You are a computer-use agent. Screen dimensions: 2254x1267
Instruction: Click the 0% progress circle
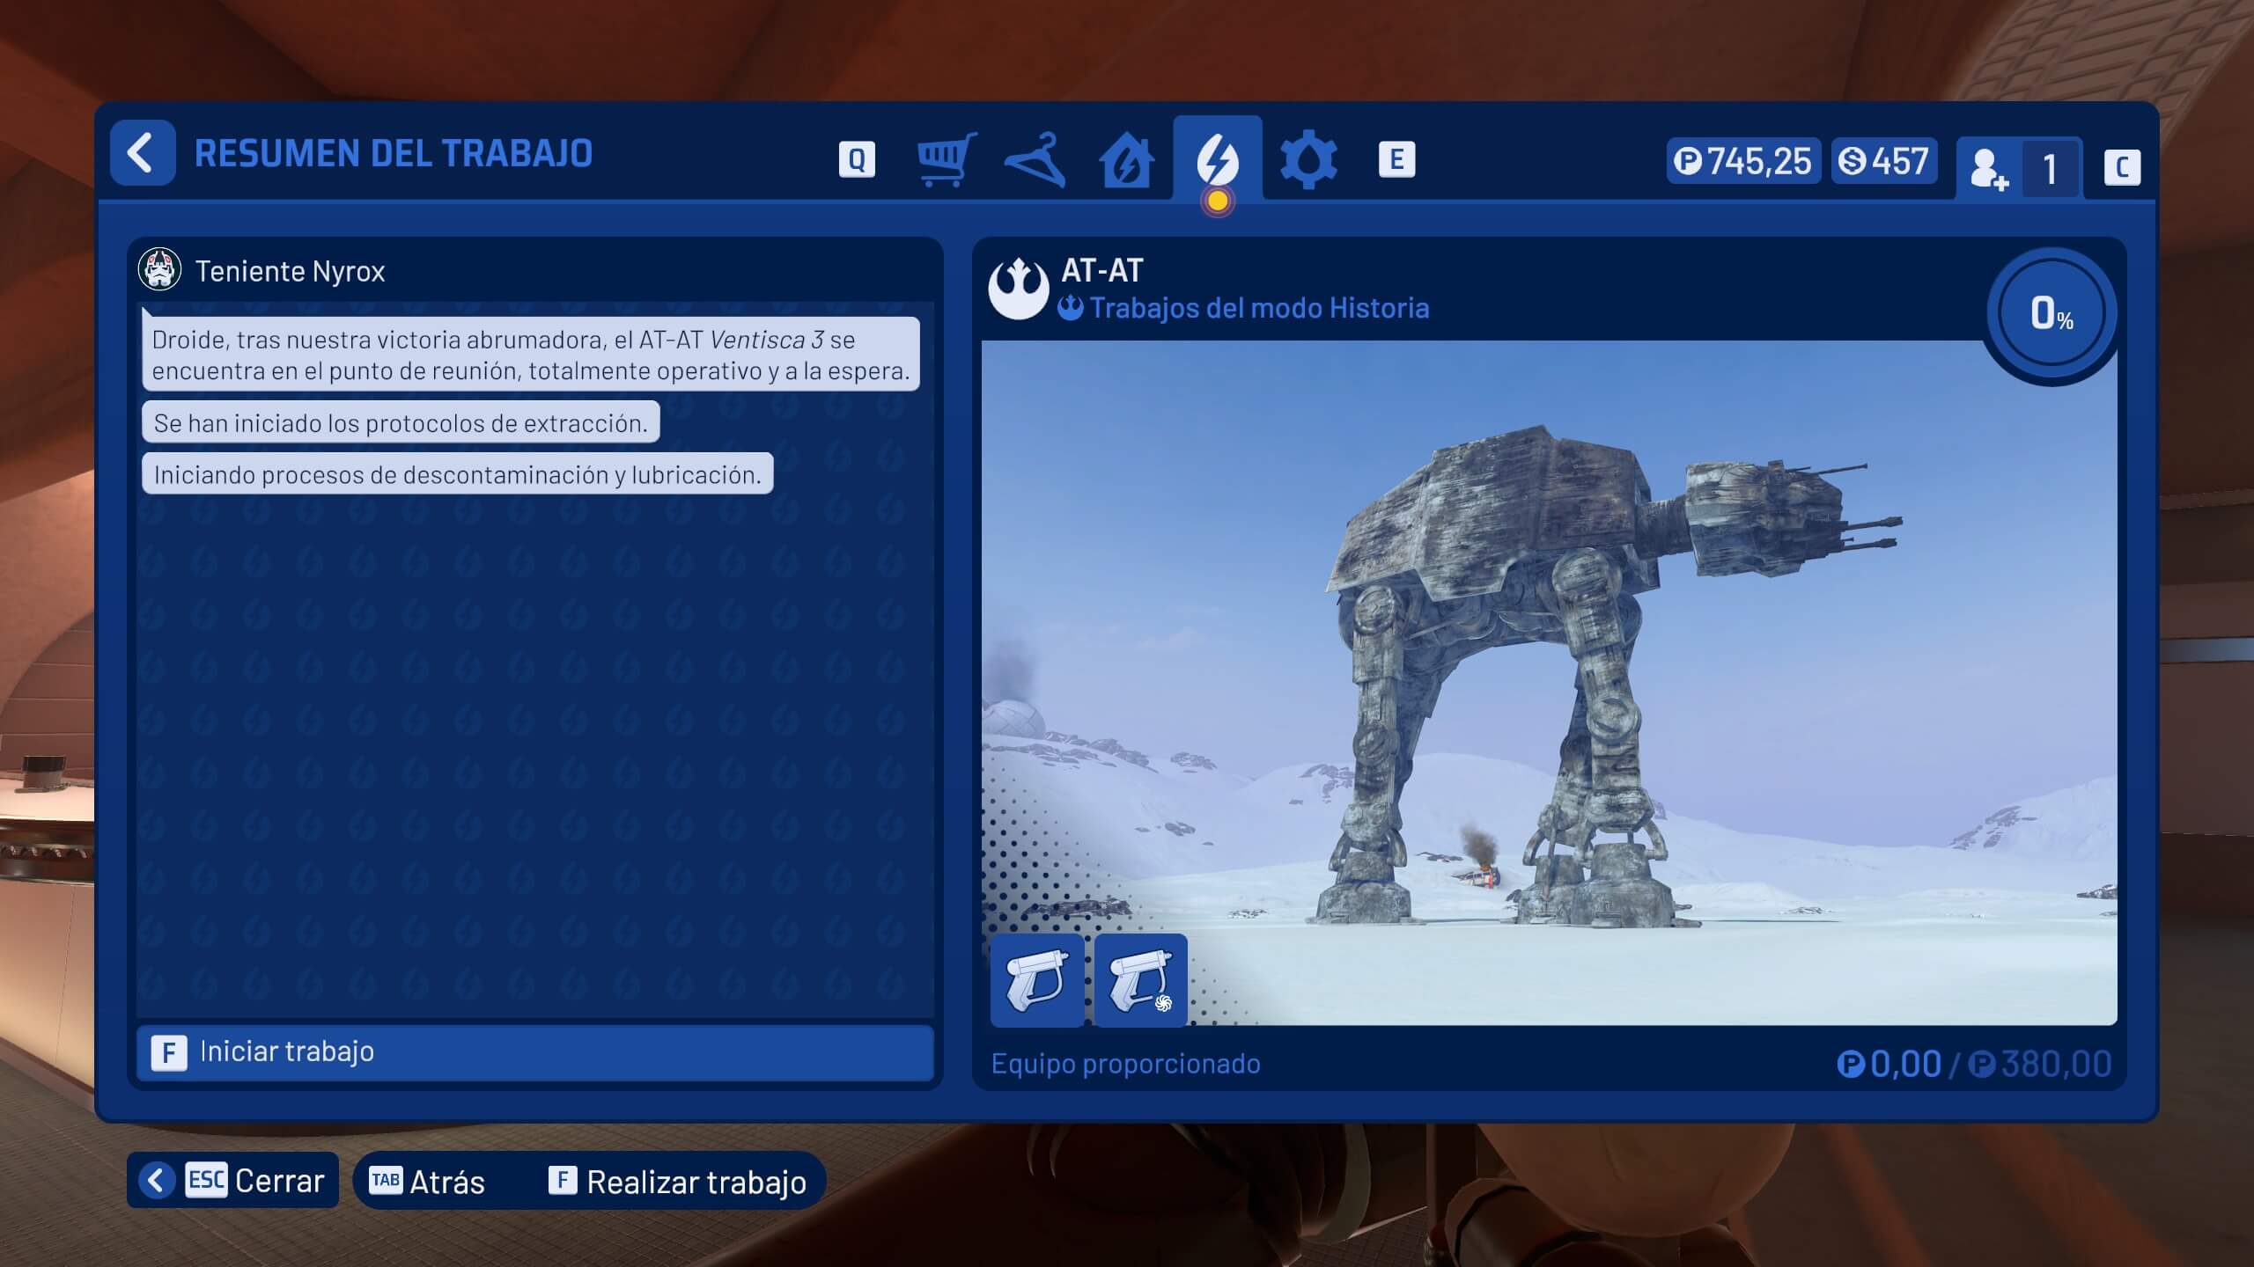[x=2051, y=313]
